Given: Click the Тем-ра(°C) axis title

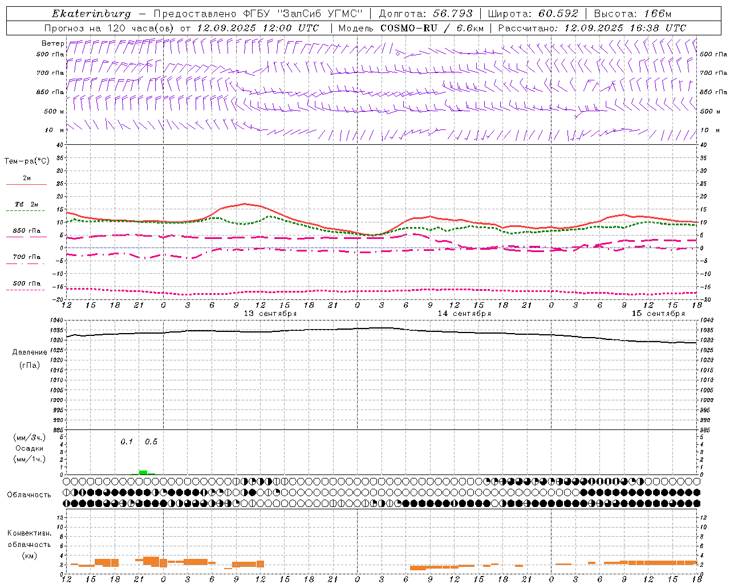Looking at the screenshot, I should 27,161.
